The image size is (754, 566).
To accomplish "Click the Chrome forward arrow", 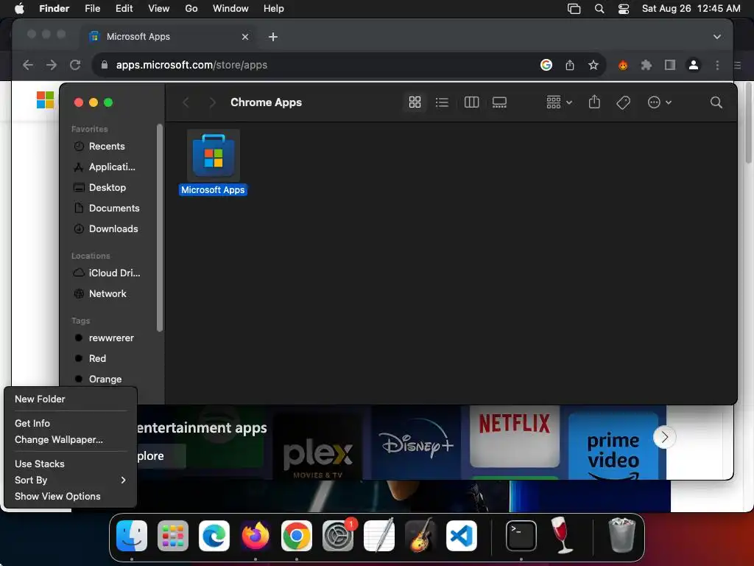I will coord(52,65).
